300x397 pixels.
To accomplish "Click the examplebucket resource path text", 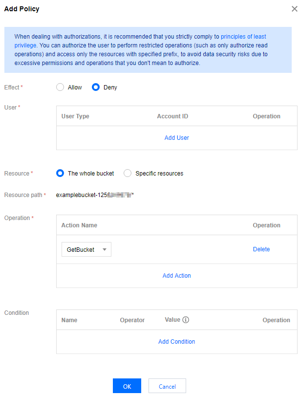I will click(95, 195).
